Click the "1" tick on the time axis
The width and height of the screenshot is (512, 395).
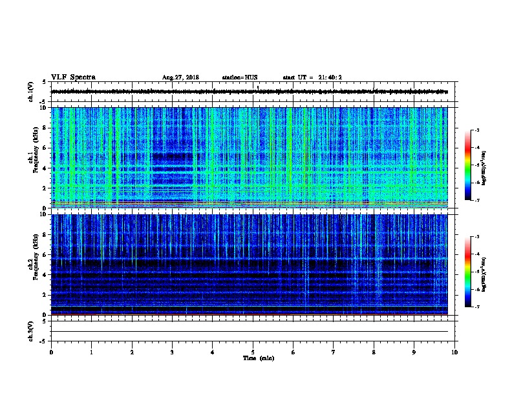(x=91, y=352)
